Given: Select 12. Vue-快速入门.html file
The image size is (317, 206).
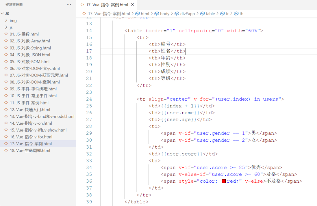Looking at the screenshot, I should (x=30, y=110).
